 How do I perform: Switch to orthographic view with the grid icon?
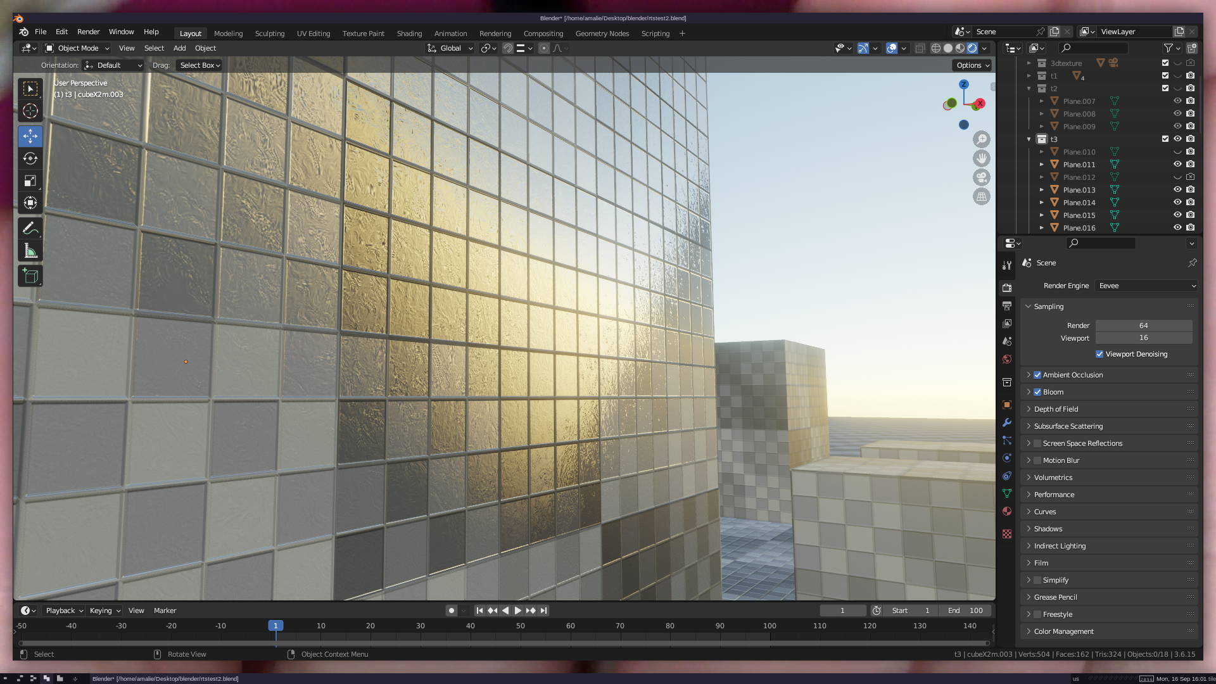982,197
